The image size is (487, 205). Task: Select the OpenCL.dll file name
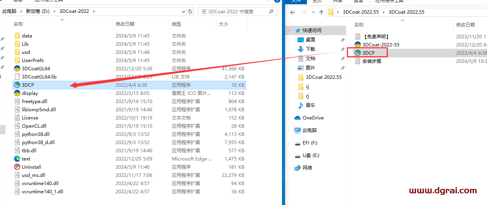(34, 126)
